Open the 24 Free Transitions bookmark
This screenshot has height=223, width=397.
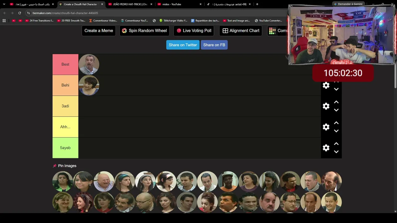[x=39, y=21]
